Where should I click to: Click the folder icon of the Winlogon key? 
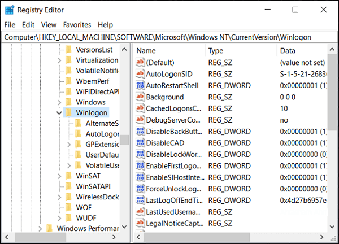pos(68,112)
